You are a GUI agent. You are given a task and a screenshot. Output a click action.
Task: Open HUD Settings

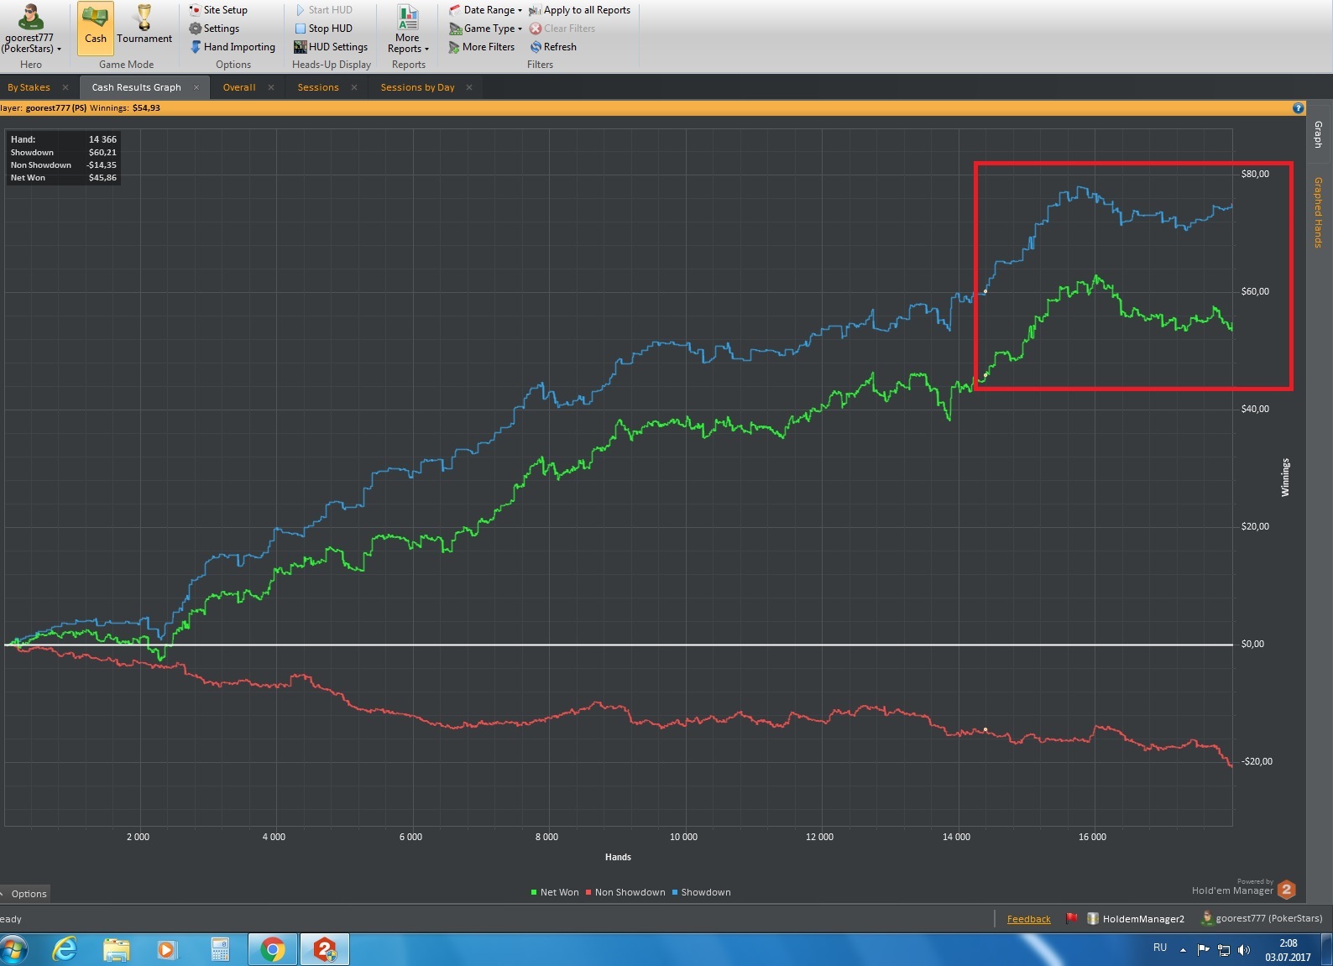[x=331, y=47]
